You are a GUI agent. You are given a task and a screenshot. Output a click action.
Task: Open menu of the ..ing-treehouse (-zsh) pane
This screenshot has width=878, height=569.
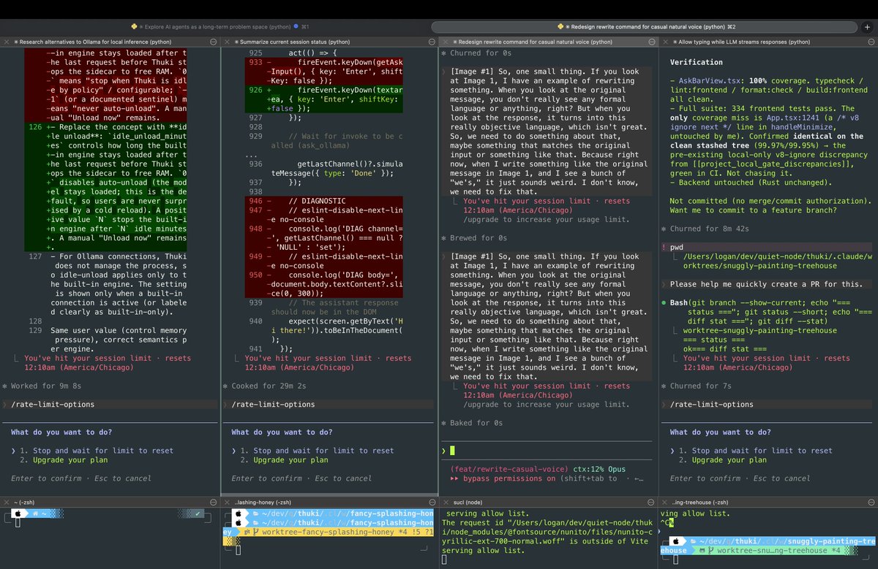[x=871, y=503]
